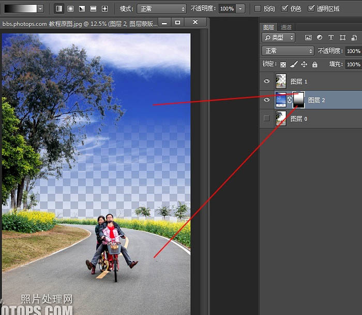The height and width of the screenshot is (315, 362).
Task: Enable the 反向 reverse checkbox
Action: pyautogui.click(x=258, y=9)
